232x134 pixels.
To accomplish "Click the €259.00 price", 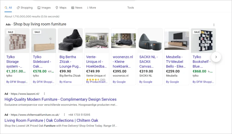I will 173,71.
